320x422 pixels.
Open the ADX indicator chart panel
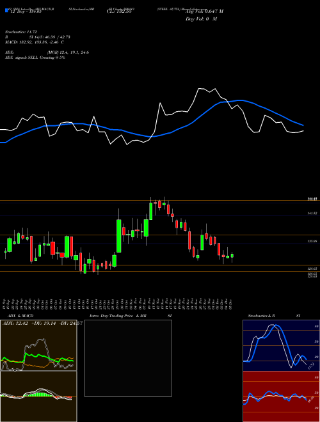pyautogui.click(x=38, y=345)
